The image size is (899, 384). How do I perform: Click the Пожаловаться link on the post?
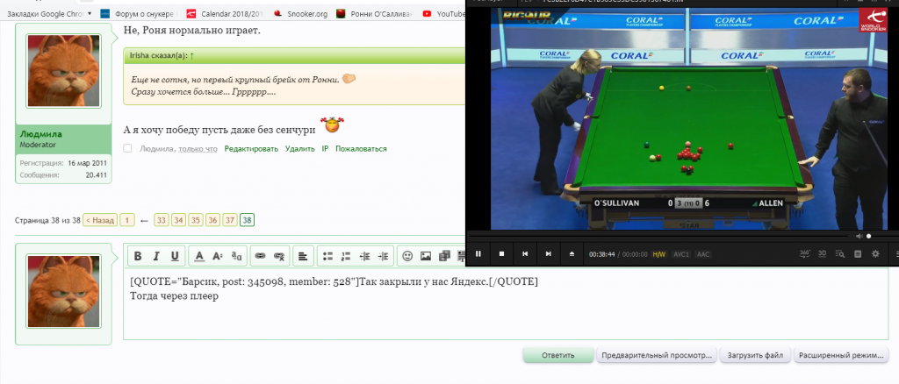[361, 149]
